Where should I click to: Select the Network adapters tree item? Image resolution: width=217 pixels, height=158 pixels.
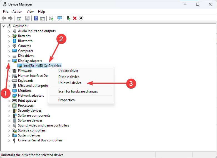(x=31, y=96)
